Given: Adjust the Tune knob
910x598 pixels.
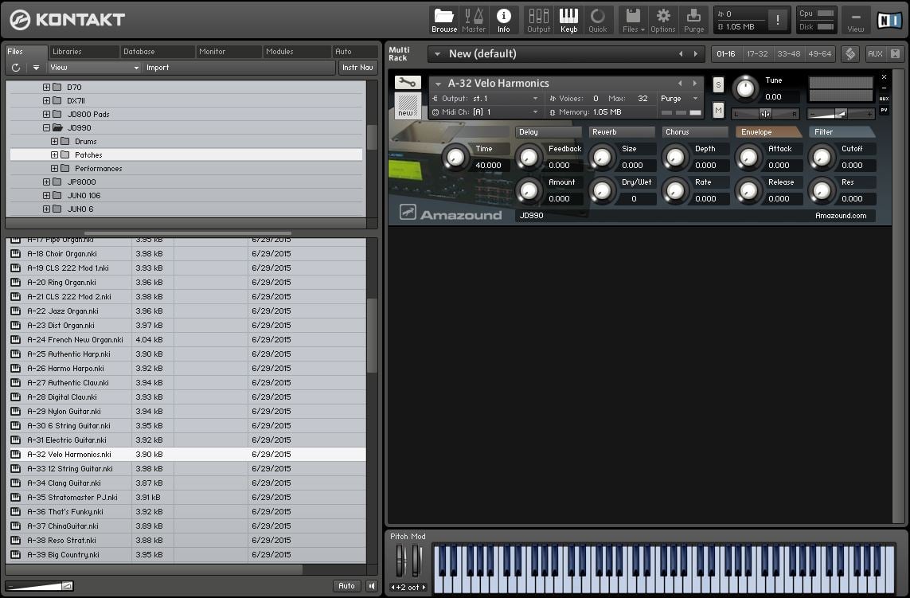Looking at the screenshot, I should [745, 88].
